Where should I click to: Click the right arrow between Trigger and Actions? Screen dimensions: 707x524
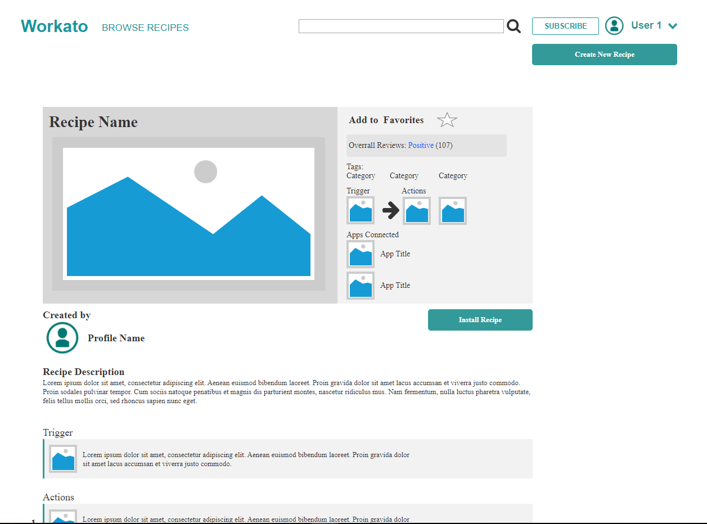(x=390, y=211)
